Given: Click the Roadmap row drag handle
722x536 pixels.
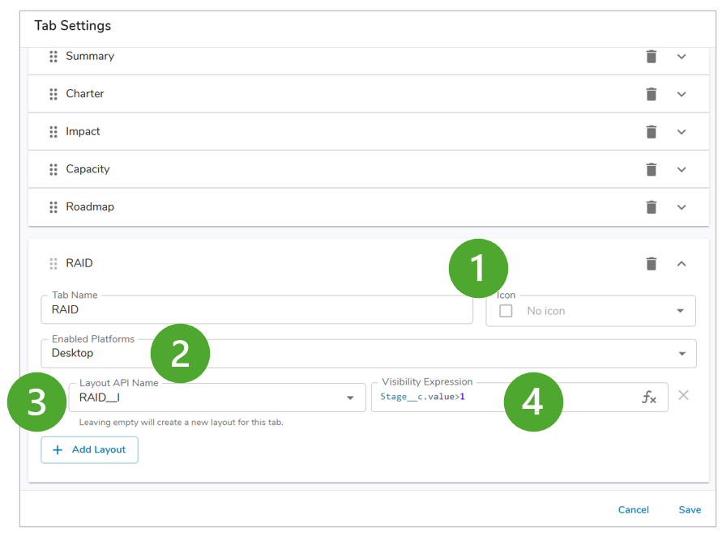Looking at the screenshot, I should (x=53, y=207).
